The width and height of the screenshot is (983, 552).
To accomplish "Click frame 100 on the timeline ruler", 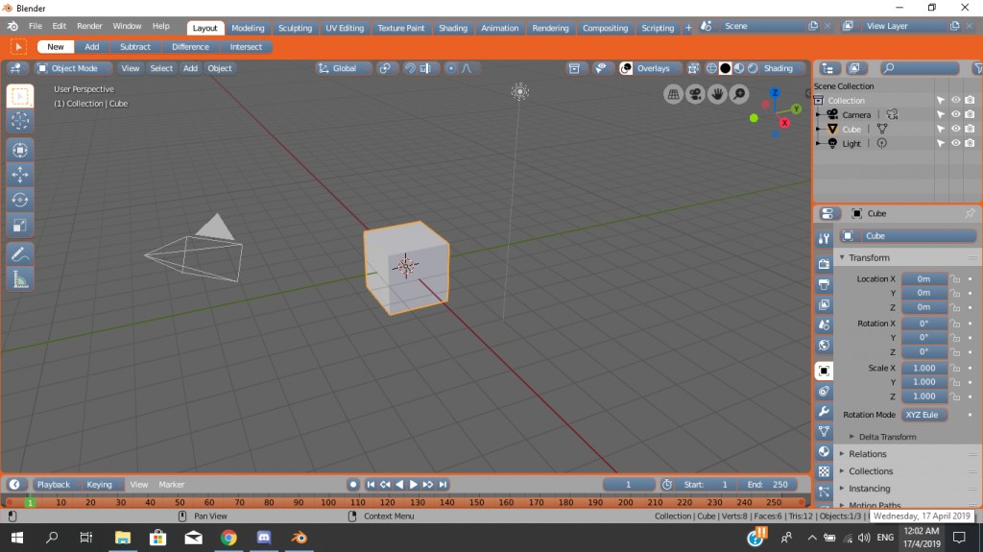I will [x=327, y=502].
